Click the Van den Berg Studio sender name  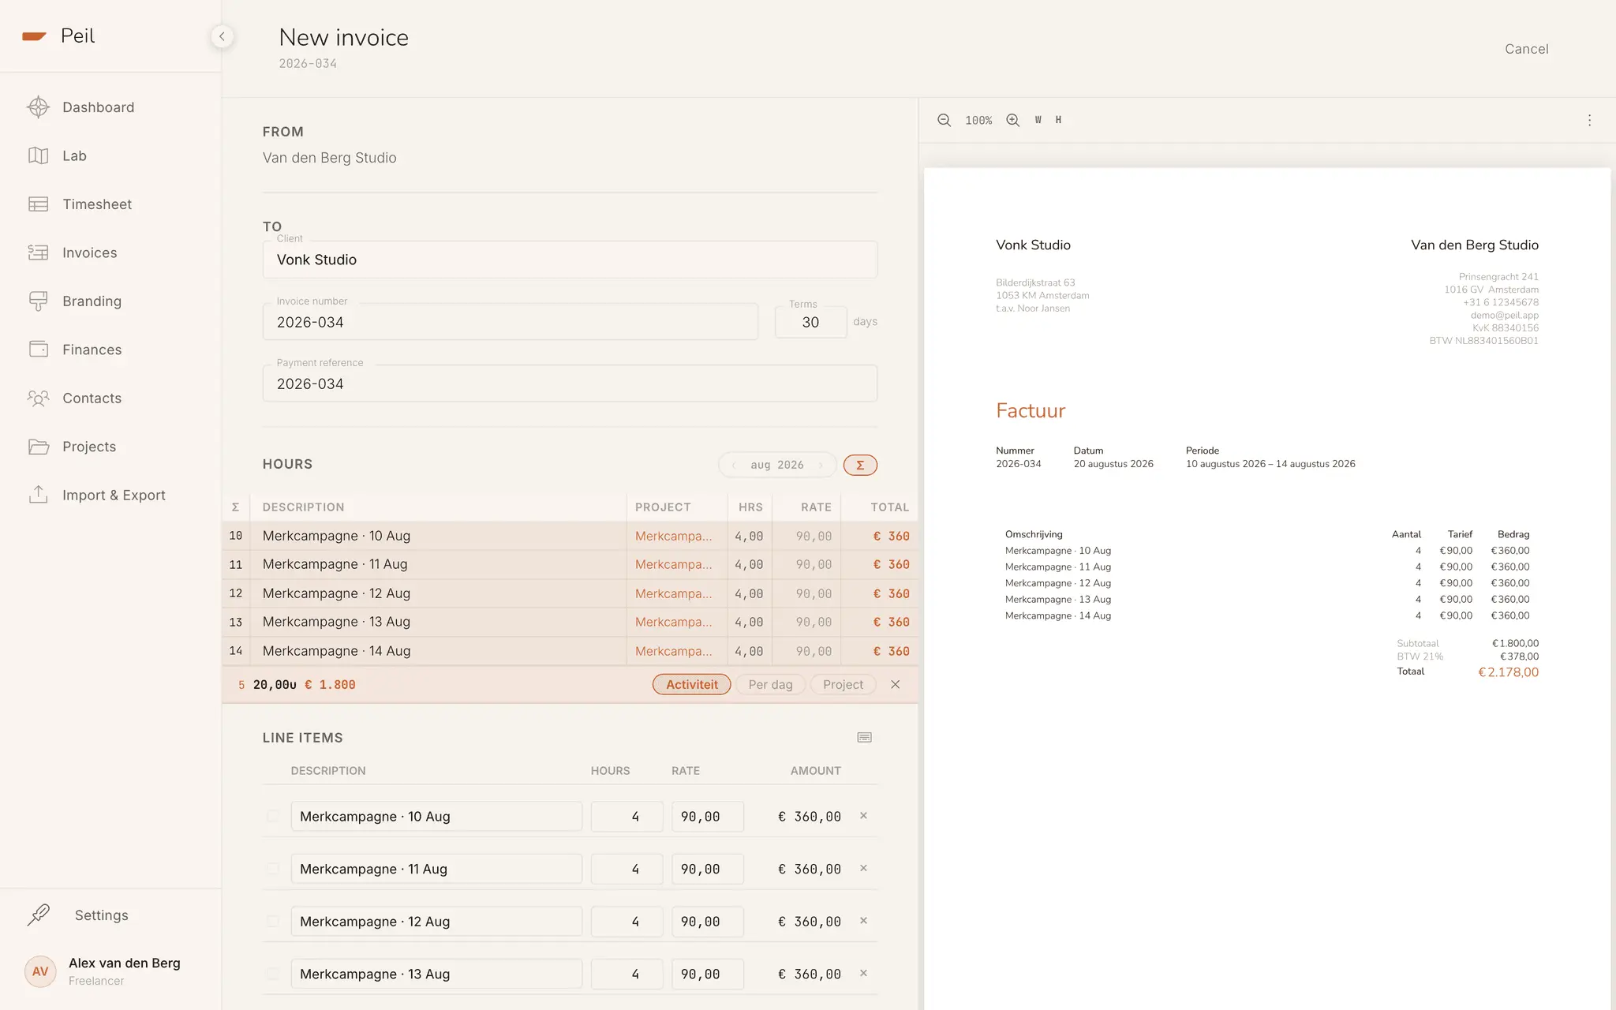coord(329,158)
